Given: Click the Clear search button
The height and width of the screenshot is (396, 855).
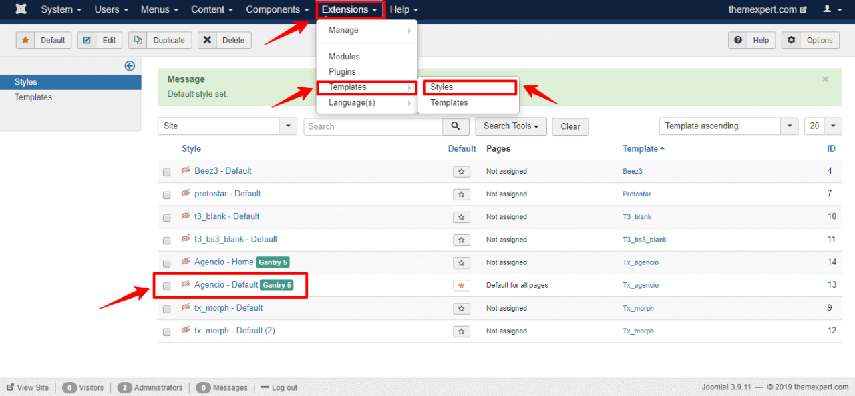Looking at the screenshot, I should [x=570, y=126].
